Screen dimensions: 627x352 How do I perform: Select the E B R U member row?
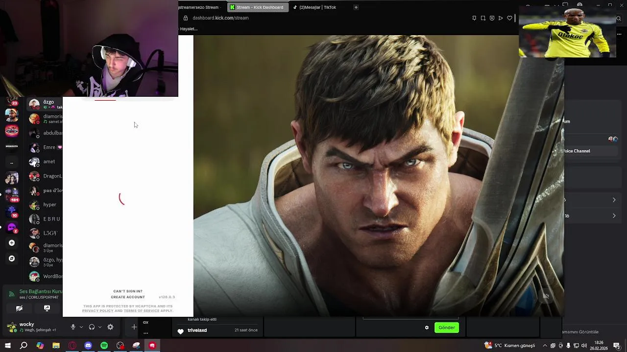(x=45, y=219)
